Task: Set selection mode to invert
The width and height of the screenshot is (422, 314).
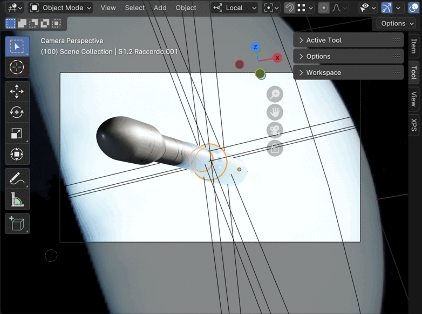Action: (x=45, y=23)
